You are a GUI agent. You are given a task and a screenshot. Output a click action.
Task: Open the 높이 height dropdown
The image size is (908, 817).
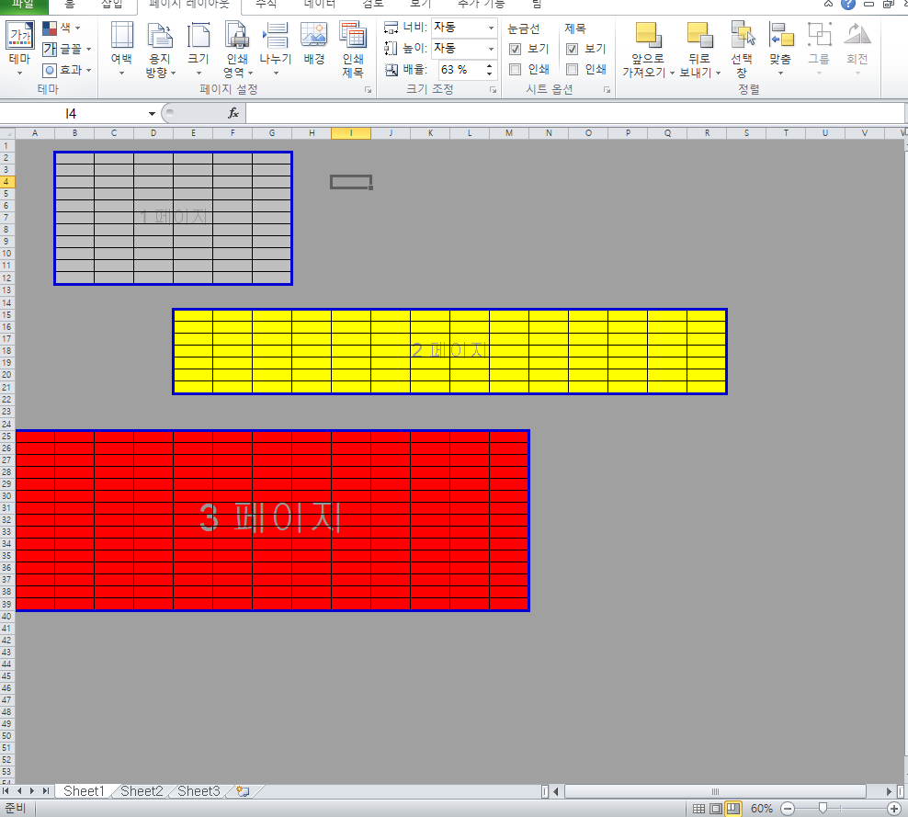click(x=491, y=48)
